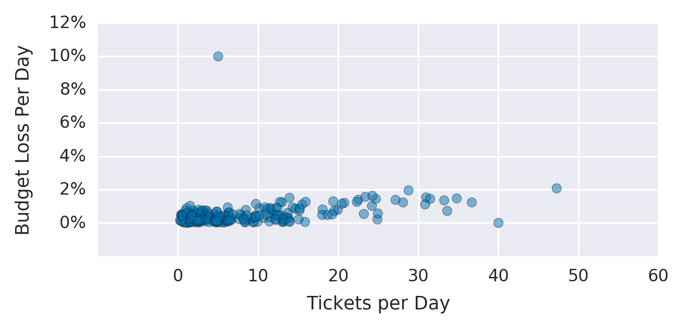The width and height of the screenshot is (684, 328).
Task: Click the point near 29 tickets, 2% loss
Action: point(408,190)
